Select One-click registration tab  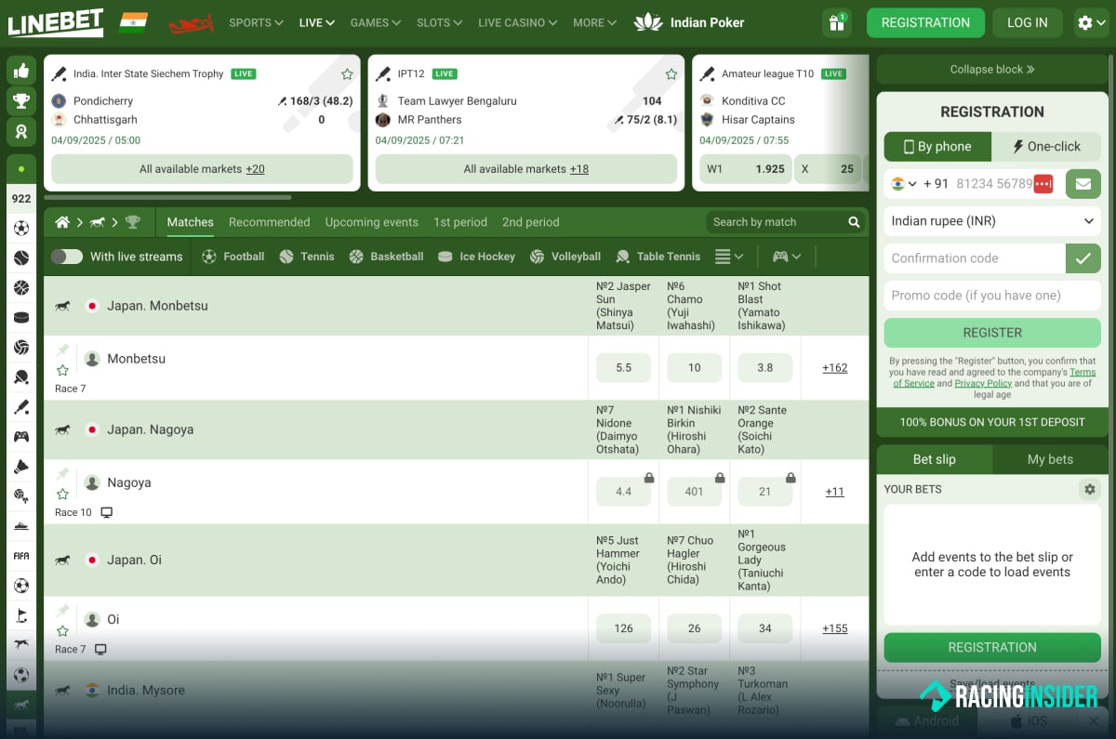point(1046,146)
